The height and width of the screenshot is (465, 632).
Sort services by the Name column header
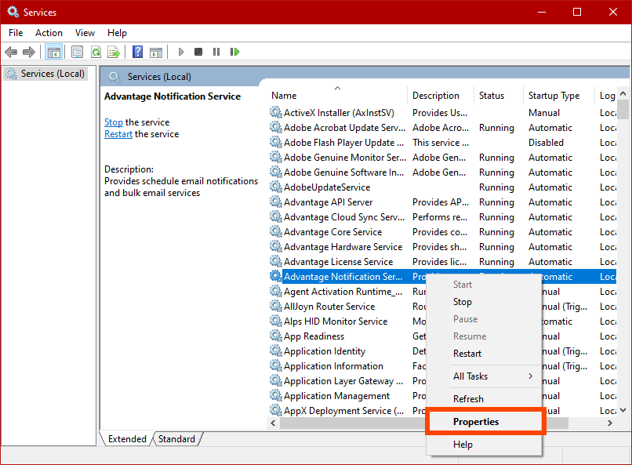point(337,96)
